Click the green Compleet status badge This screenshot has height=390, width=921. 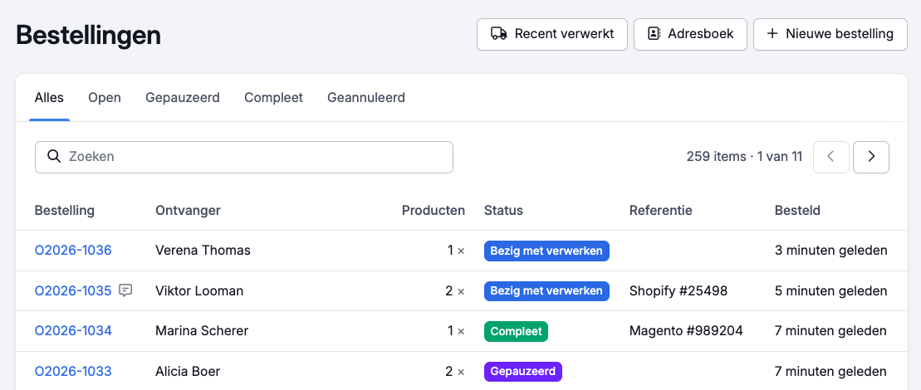pyautogui.click(x=516, y=331)
